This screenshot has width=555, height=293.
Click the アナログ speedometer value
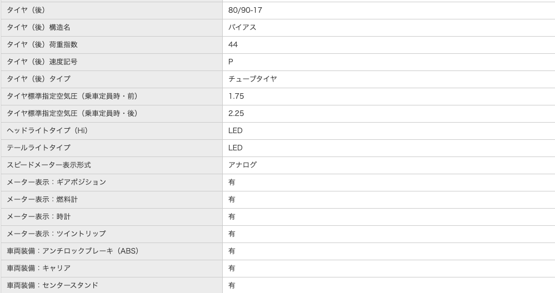coord(242,165)
